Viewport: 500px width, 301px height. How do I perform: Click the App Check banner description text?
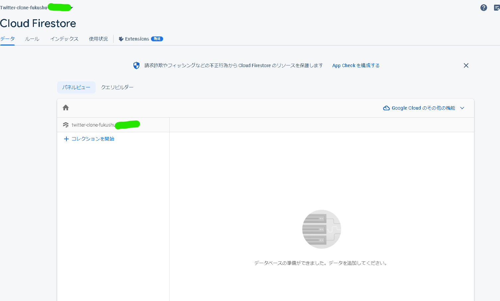(x=234, y=65)
